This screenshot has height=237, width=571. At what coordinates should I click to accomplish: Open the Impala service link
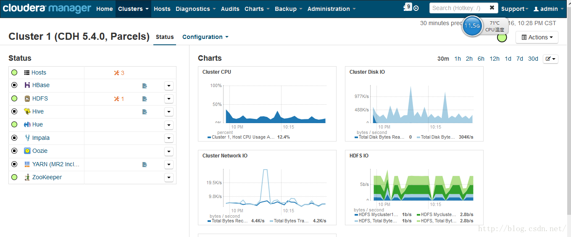coord(41,138)
